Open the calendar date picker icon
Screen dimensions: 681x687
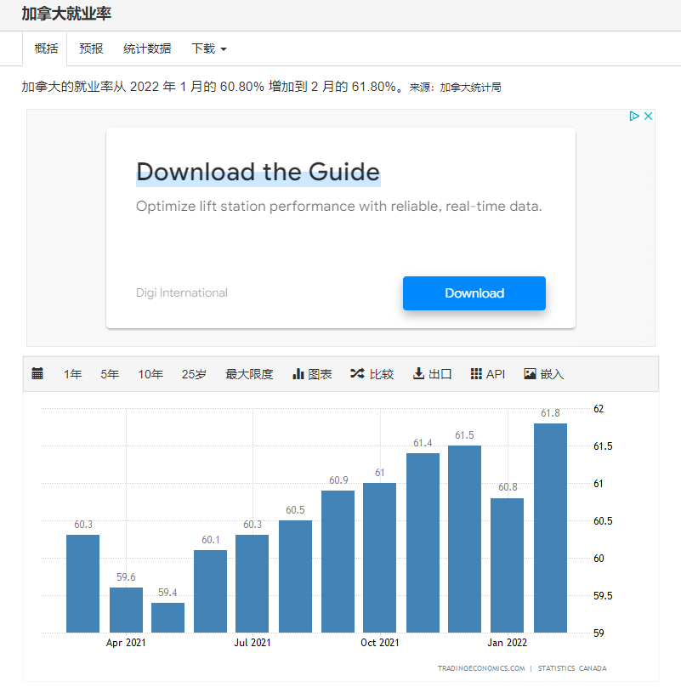coord(37,374)
